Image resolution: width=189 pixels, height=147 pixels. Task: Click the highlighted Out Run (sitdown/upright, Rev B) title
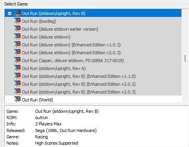point(54,13)
